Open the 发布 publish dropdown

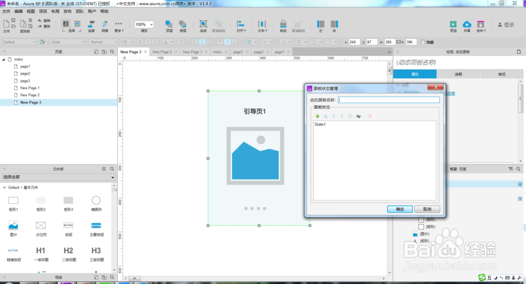pos(481,26)
